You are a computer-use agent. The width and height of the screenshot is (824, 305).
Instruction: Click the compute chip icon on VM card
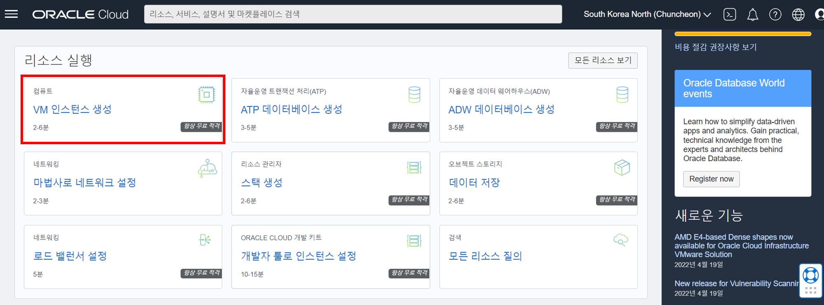[x=206, y=94]
